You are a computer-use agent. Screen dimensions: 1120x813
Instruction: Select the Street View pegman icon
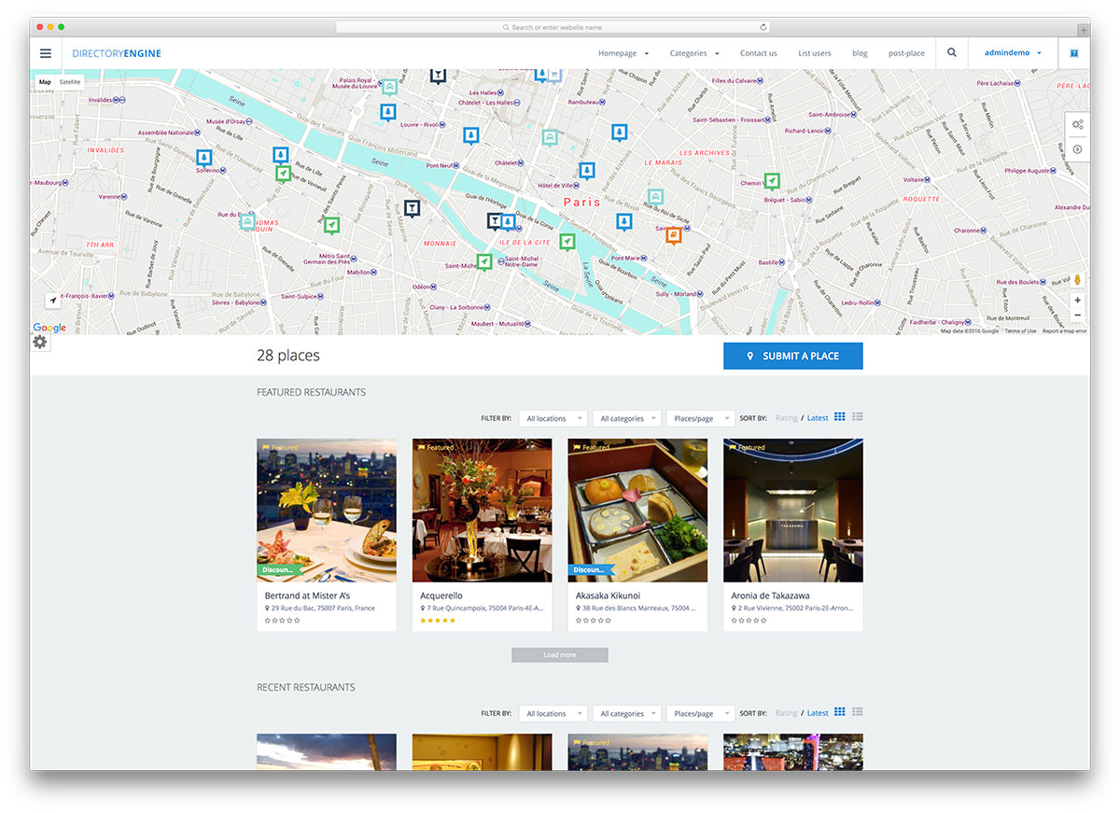point(1077,280)
